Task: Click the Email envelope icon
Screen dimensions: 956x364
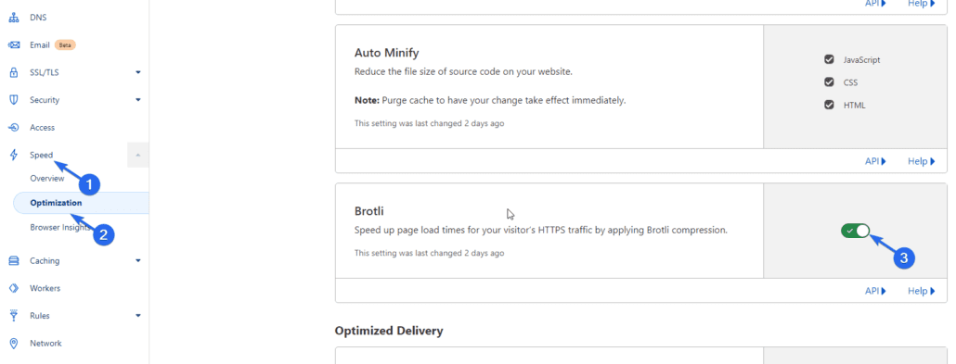Action: pyautogui.click(x=13, y=45)
